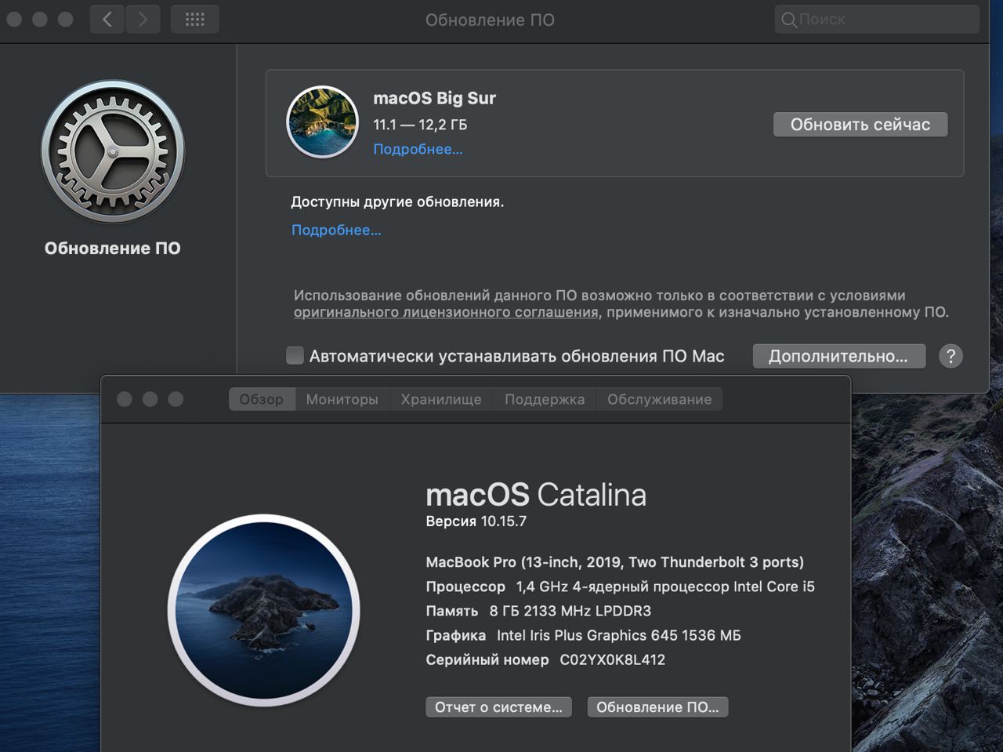Screen dimensions: 1003x752
Task: Show all preferences grid icon
Action: tap(195, 20)
